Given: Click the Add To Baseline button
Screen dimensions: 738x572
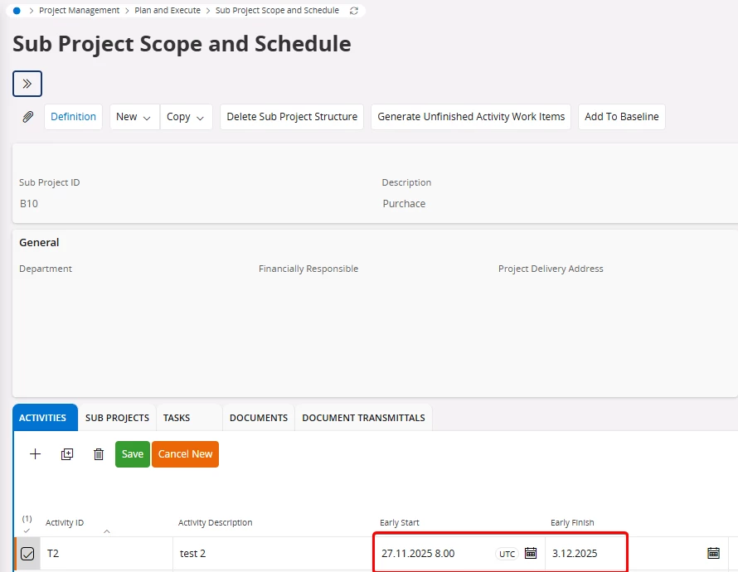Looking at the screenshot, I should [x=621, y=117].
